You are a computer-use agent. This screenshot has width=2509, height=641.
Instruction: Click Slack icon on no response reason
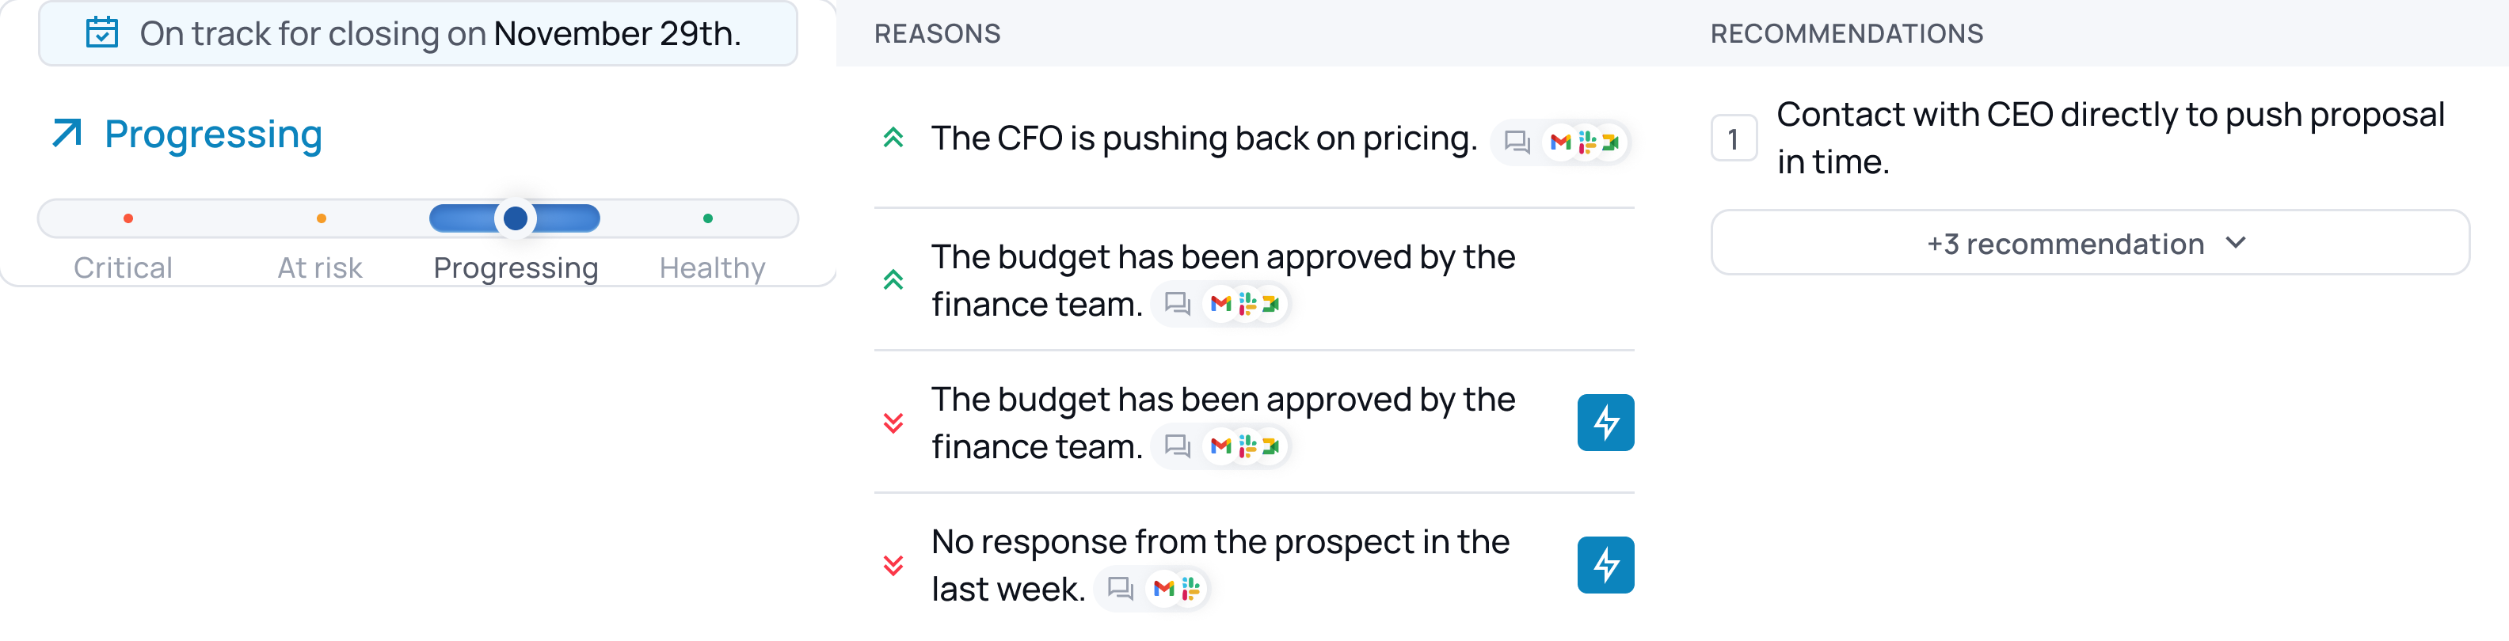click(x=1190, y=589)
